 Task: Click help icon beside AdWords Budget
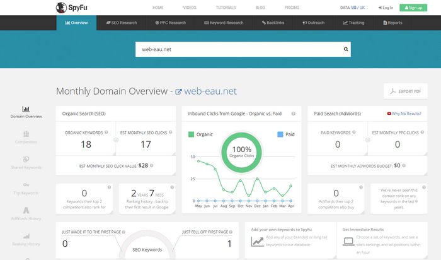click(x=404, y=165)
